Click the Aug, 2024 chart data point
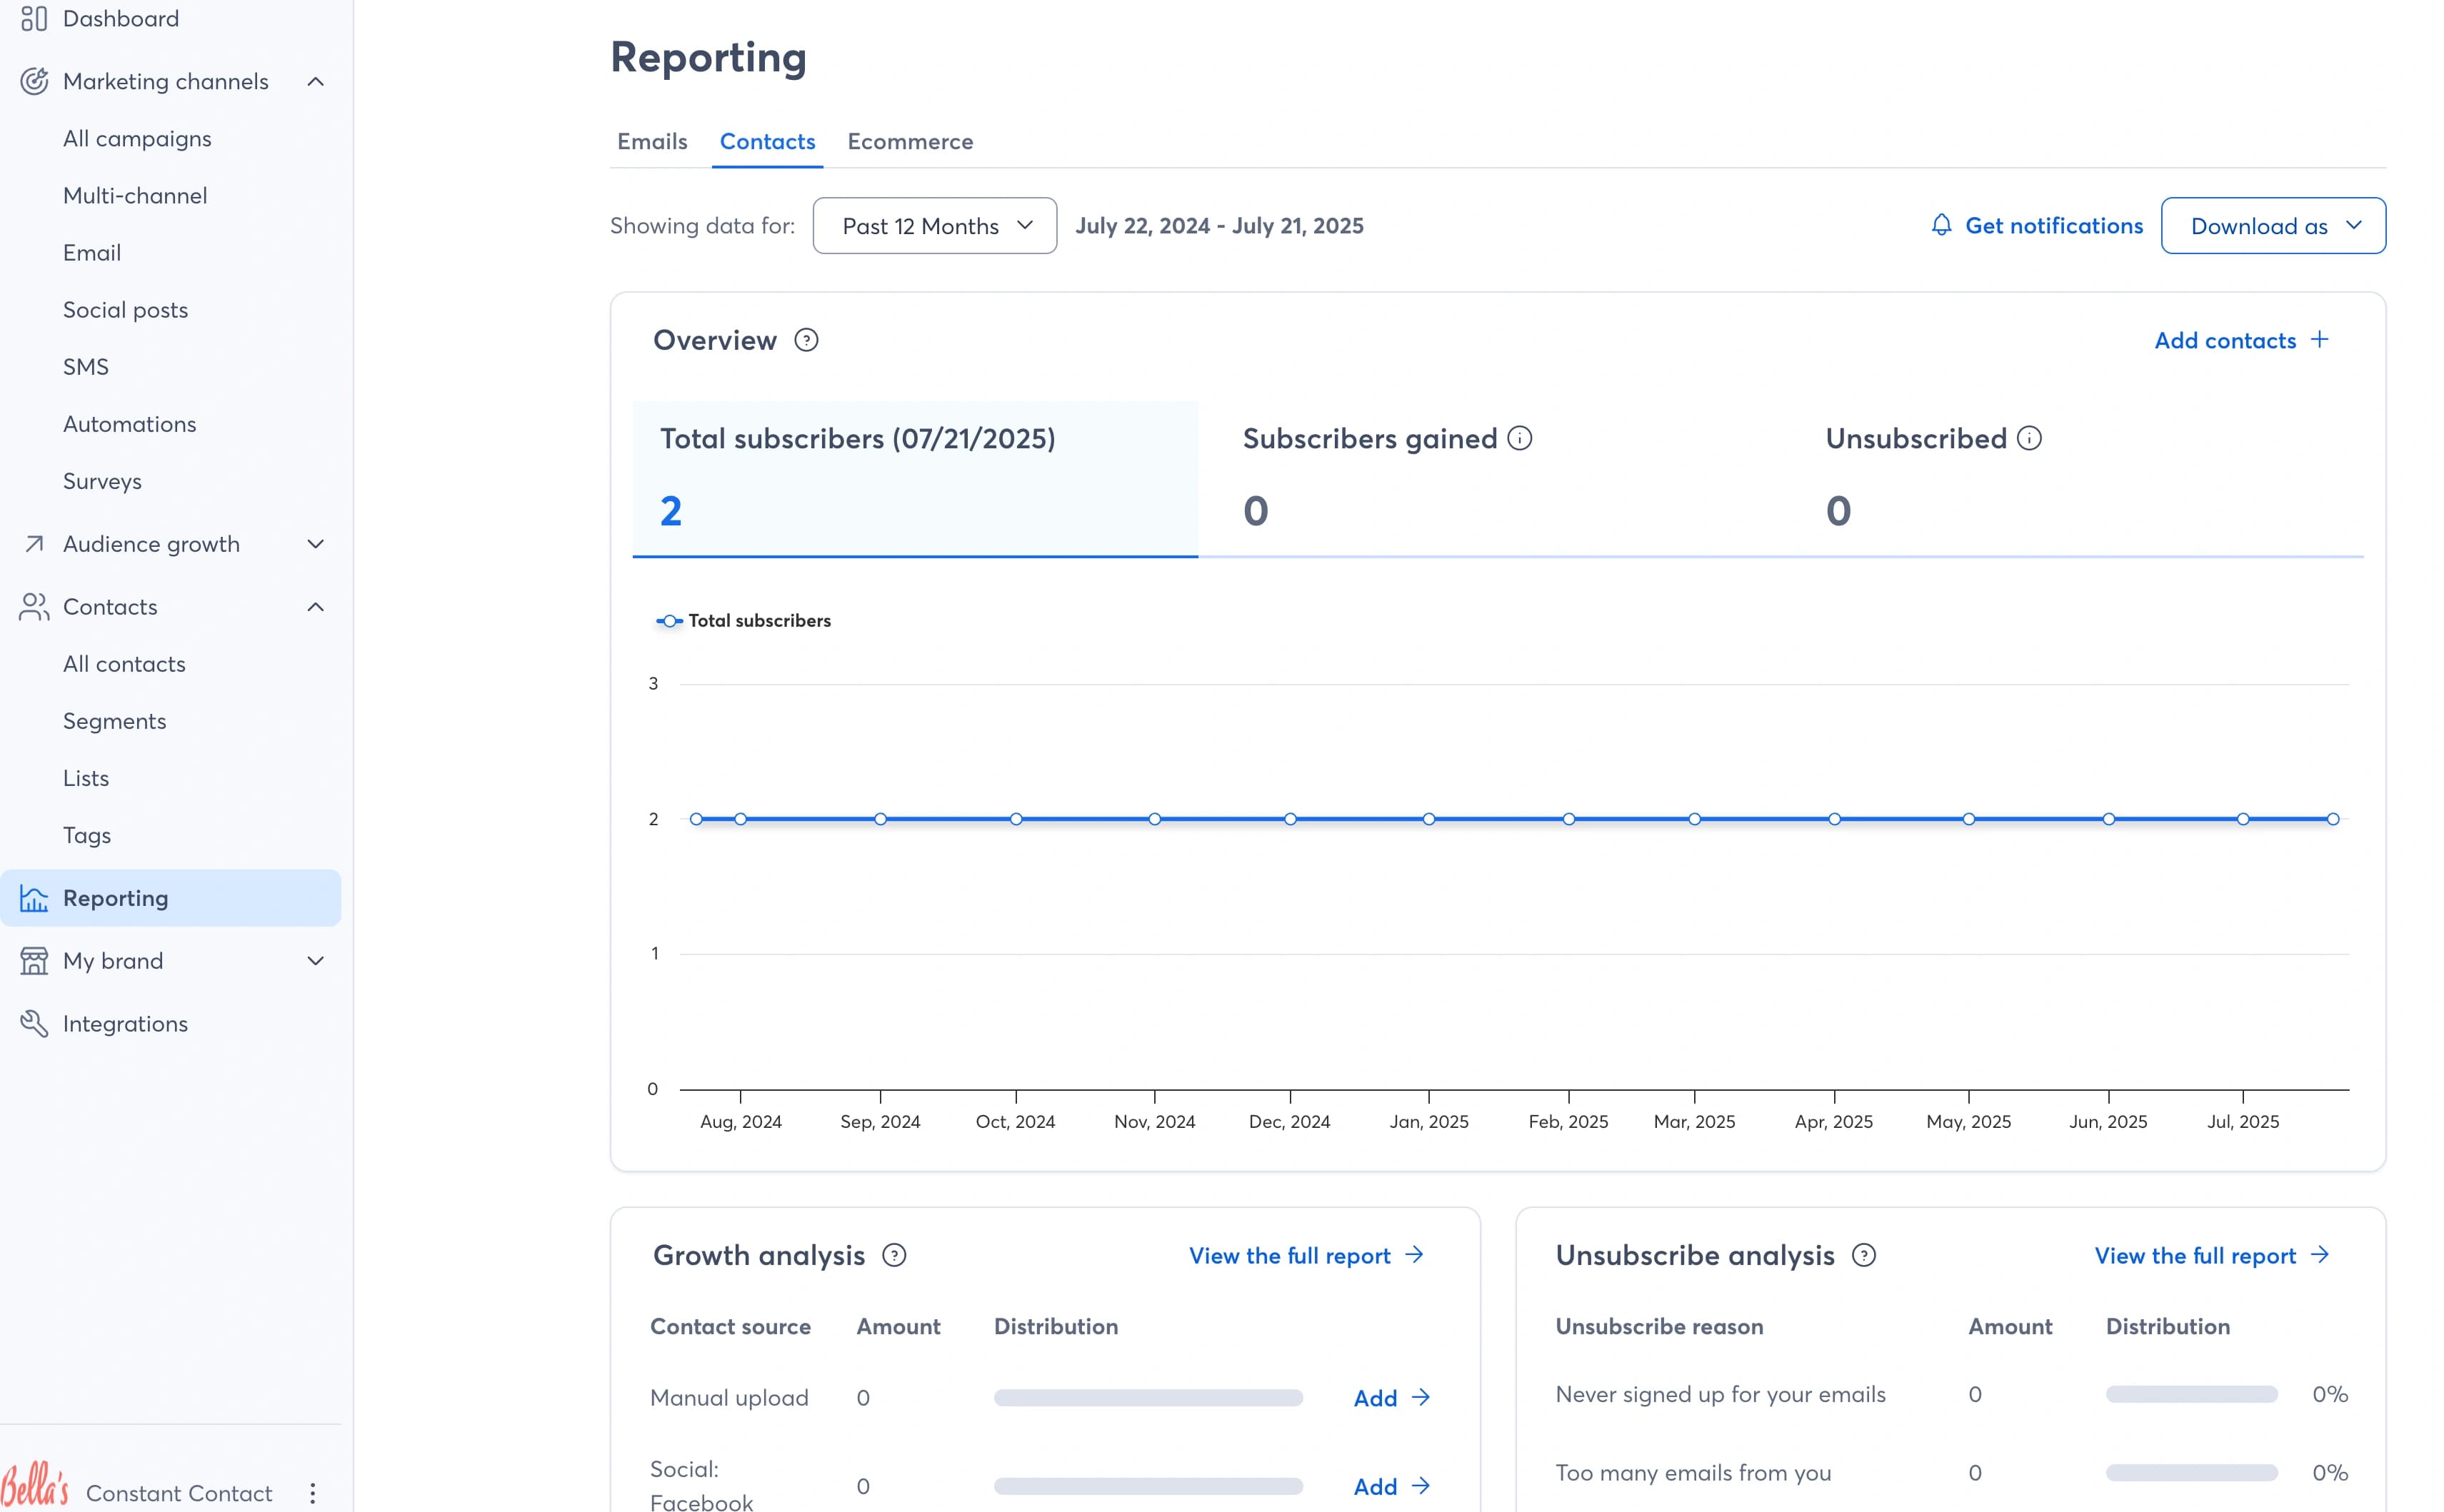 coord(741,819)
